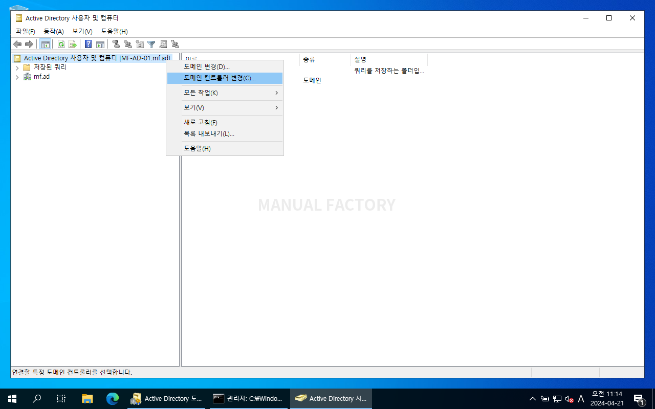The width and height of the screenshot is (655, 409).
Task: Click the network tray icon
Action: (557, 399)
